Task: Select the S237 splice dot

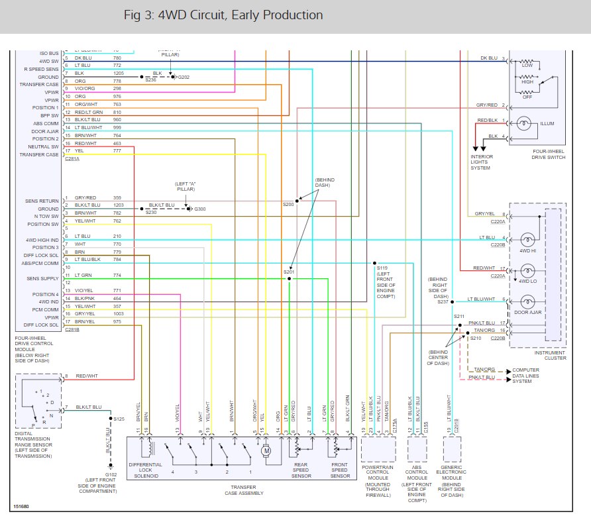Action: 453,302
